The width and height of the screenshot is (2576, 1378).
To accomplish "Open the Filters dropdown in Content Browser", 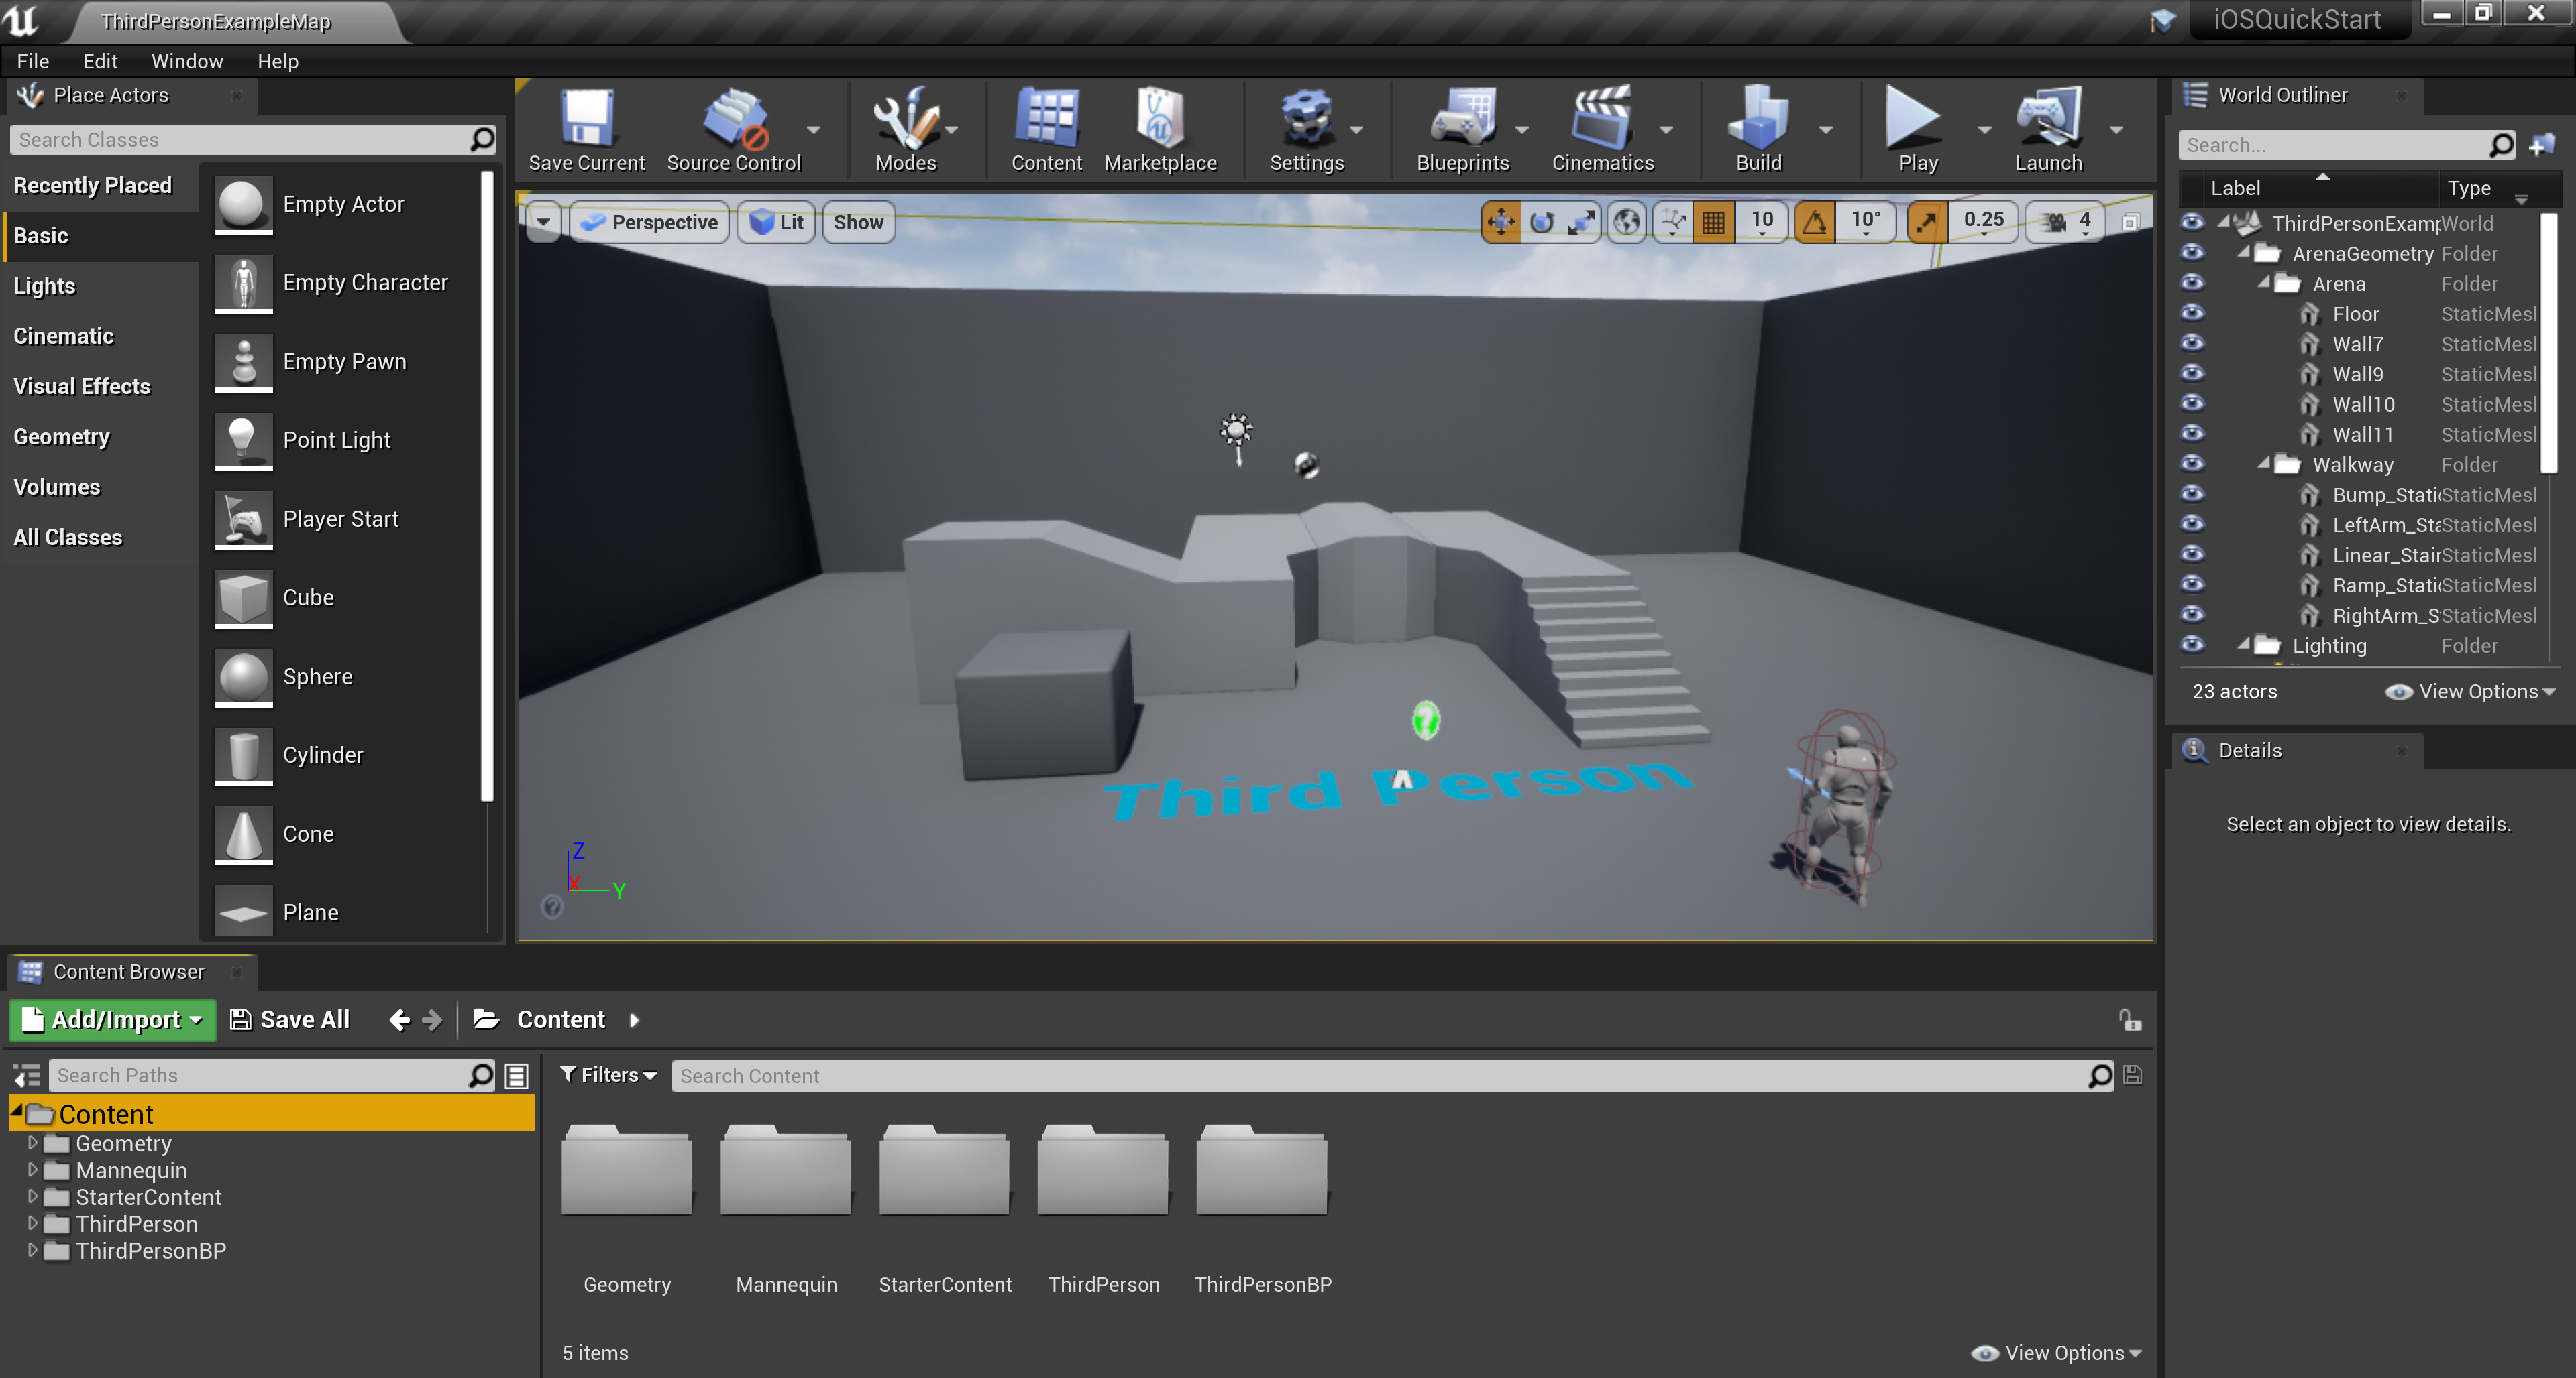I will (x=608, y=1075).
